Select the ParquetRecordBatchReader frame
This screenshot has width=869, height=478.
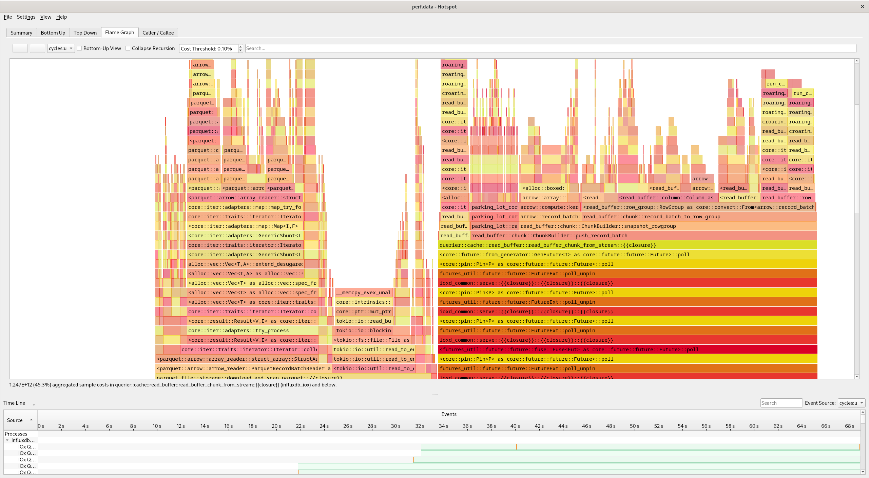point(243,369)
